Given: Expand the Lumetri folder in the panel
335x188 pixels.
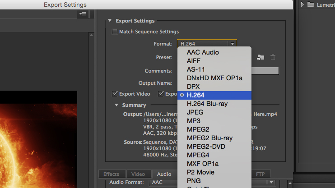Looking at the screenshot, I should [x=302, y=4].
